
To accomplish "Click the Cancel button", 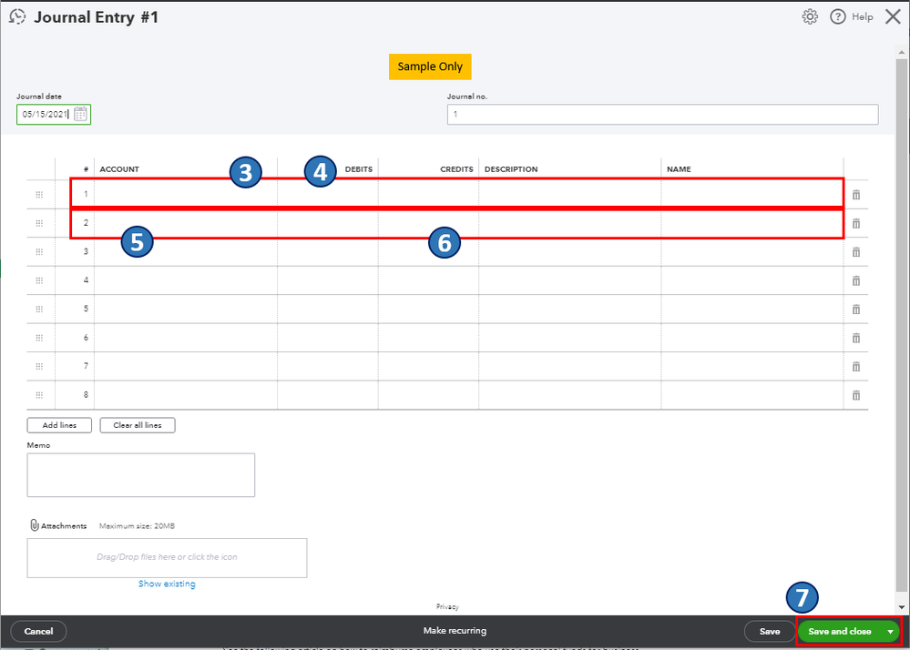I will tap(38, 632).
